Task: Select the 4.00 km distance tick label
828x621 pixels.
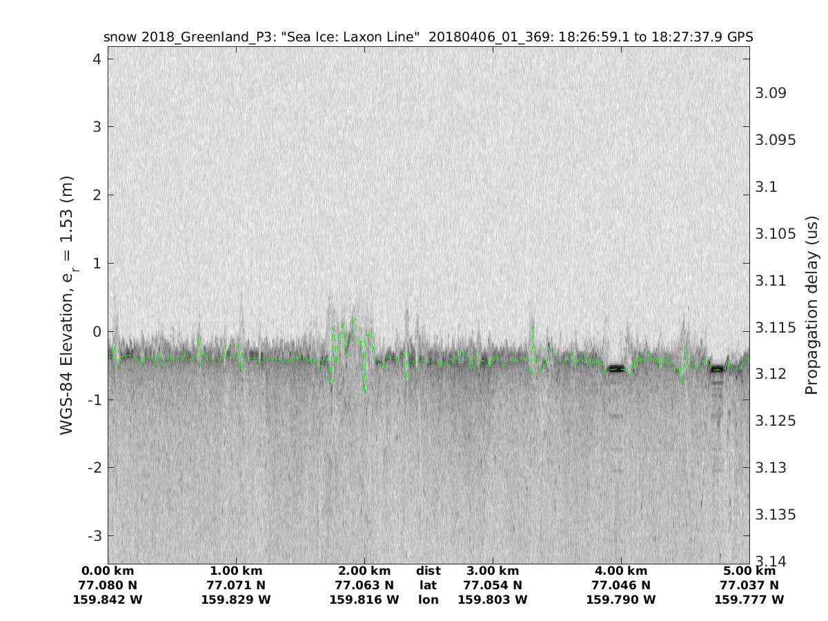Action: click(621, 571)
